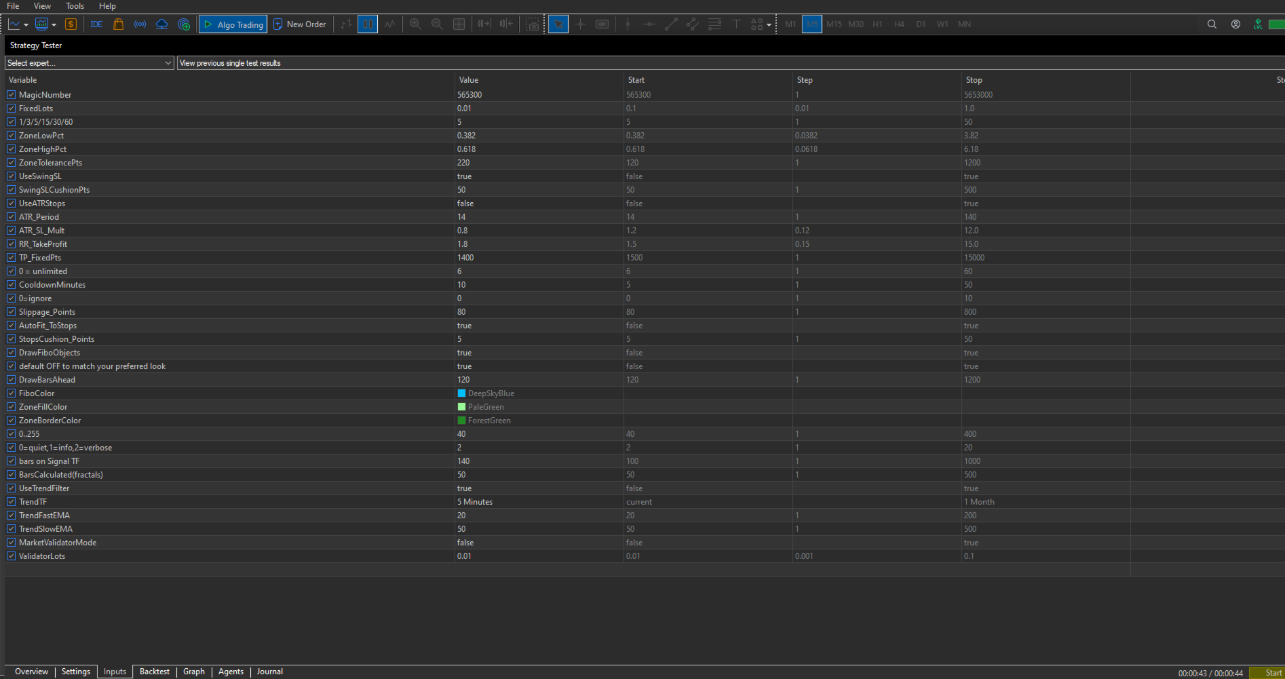Open the search magnifier in toolbar

coord(1212,24)
